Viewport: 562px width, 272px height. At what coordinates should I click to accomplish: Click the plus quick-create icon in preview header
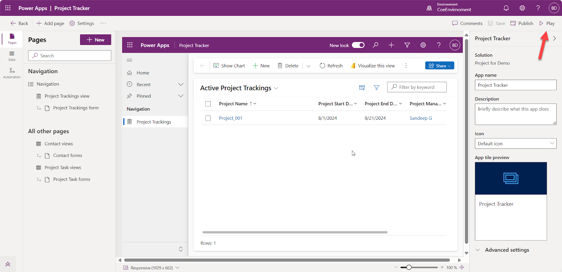[x=391, y=45]
